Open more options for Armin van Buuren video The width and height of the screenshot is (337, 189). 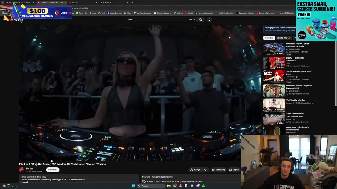point(315,114)
